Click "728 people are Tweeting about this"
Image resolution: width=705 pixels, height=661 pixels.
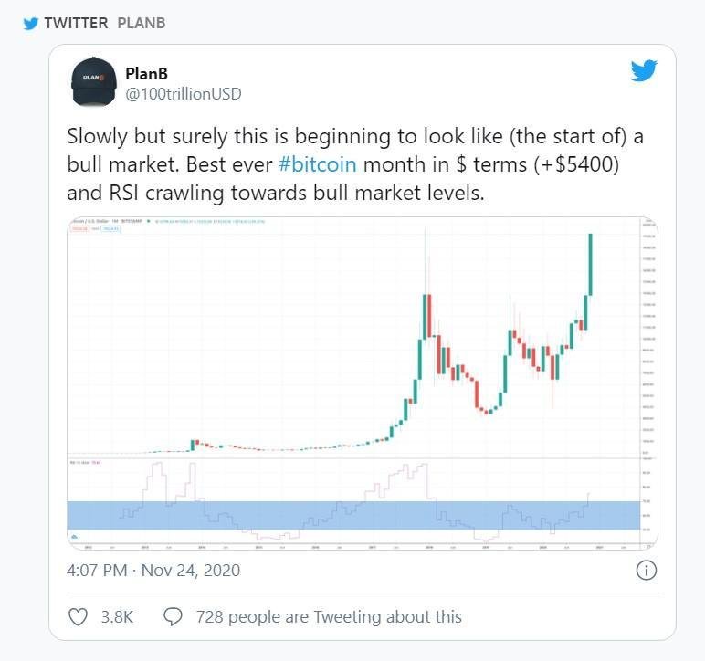329,617
